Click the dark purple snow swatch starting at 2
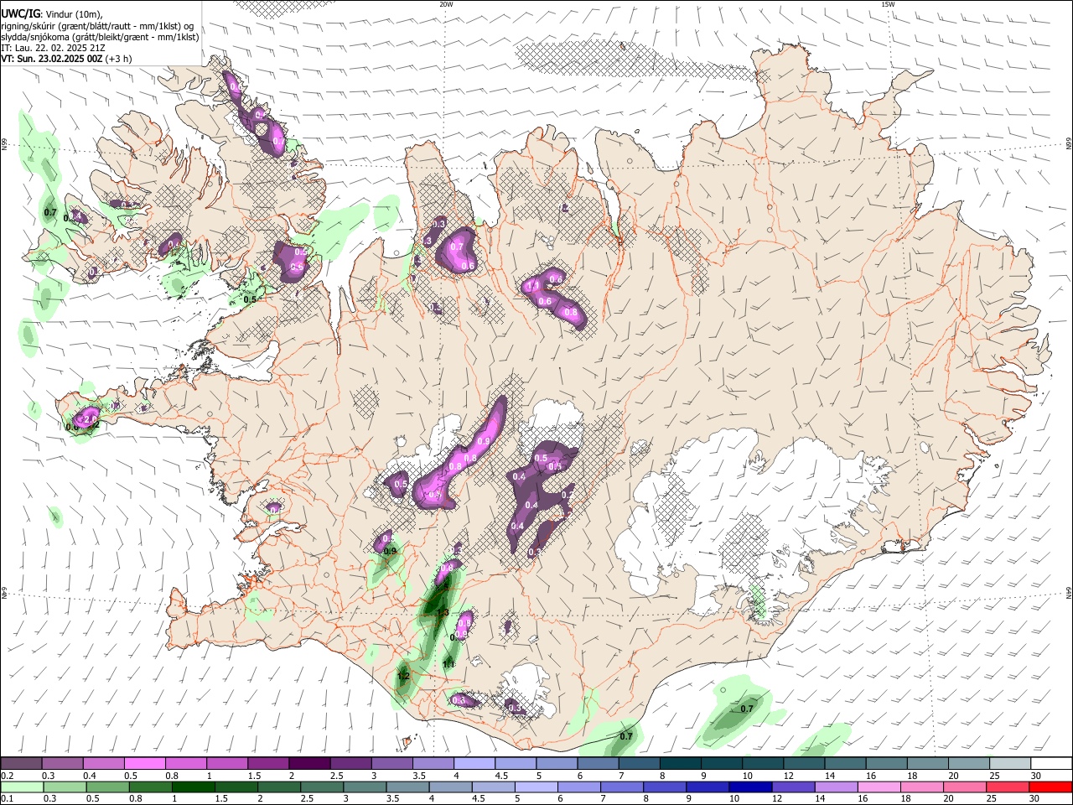The width and height of the screenshot is (1073, 805). pyautogui.click(x=309, y=763)
